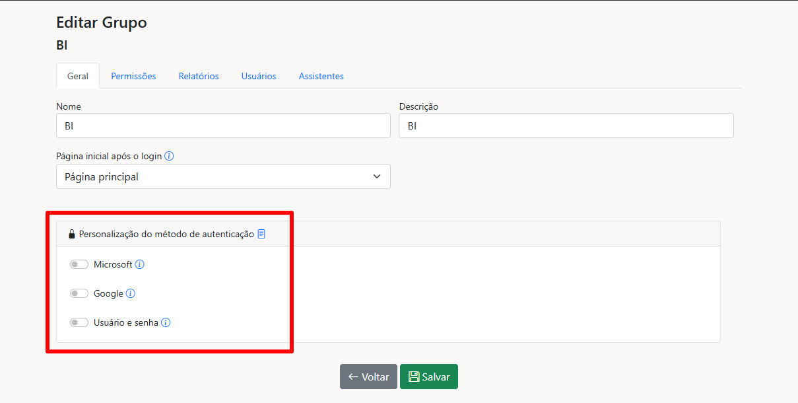The width and height of the screenshot is (798, 403).
Task: Open the Relatórios tab
Action: pos(199,76)
